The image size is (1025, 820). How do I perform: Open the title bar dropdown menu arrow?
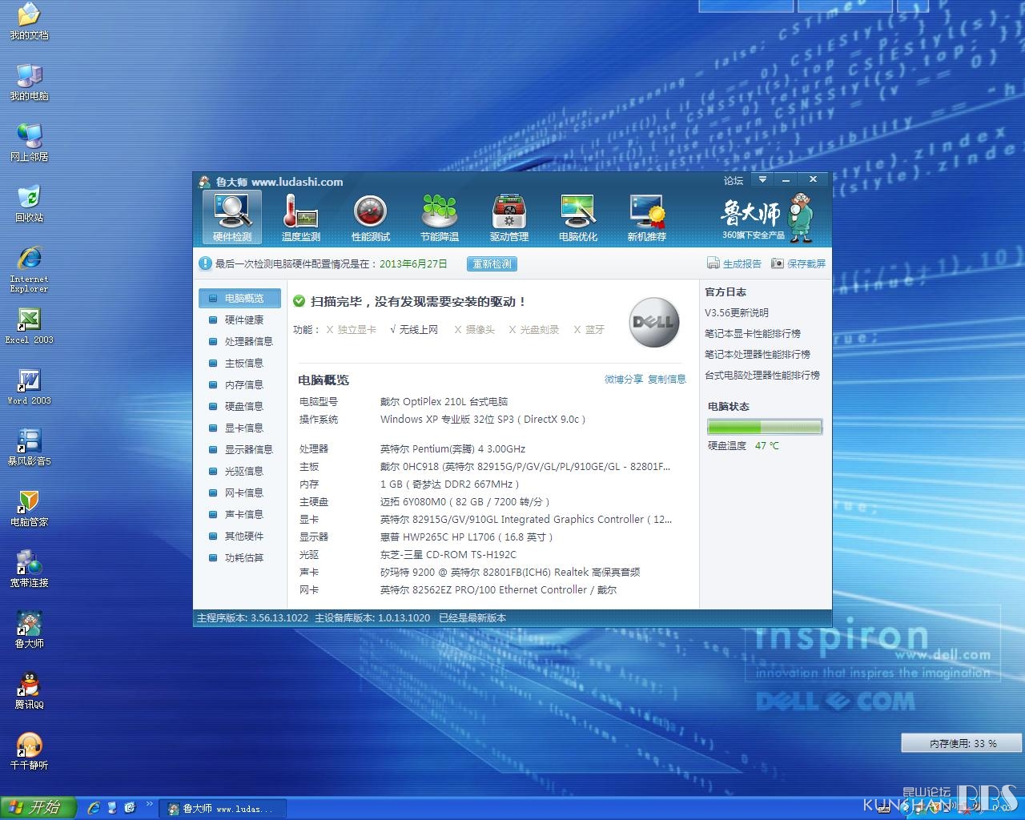(763, 180)
